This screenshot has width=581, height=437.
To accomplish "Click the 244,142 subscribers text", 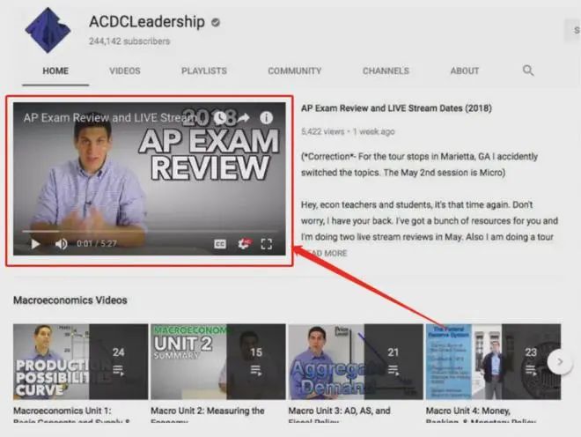I will coord(129,41).
